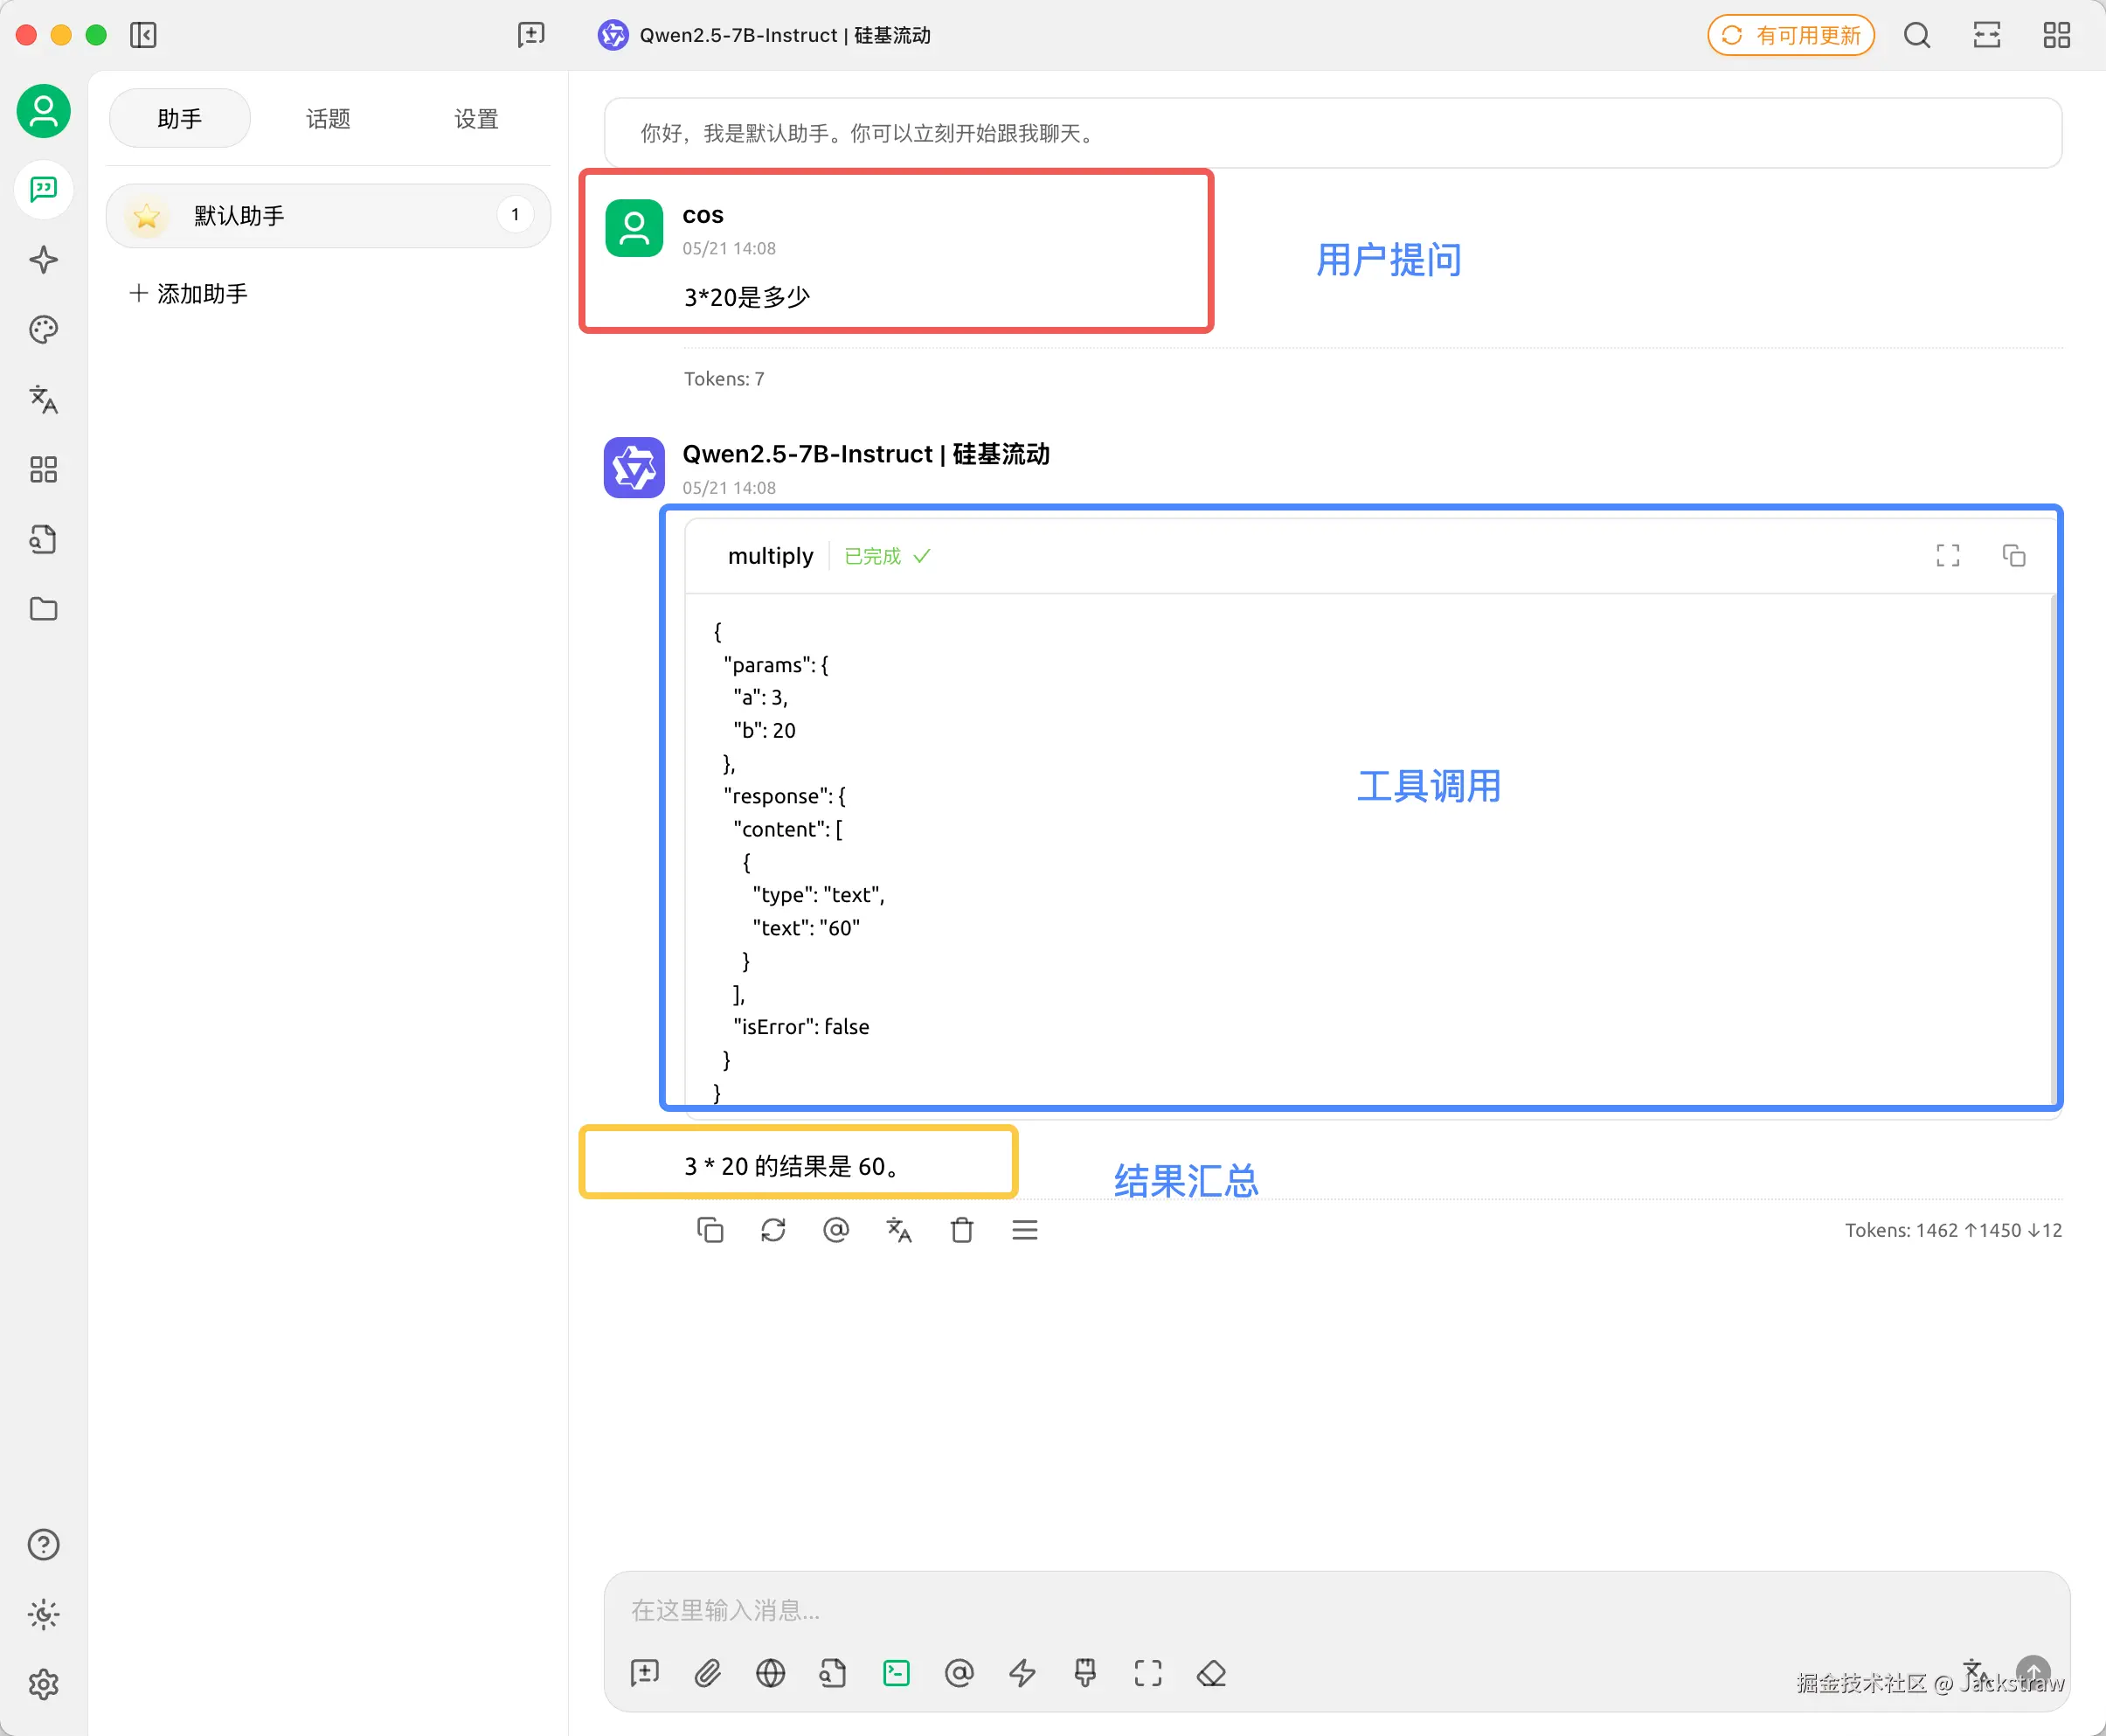The image size is (2106, 1736).
Task: Expand the multiply tool call fullscreen
Action: (x=1947, y=556)
